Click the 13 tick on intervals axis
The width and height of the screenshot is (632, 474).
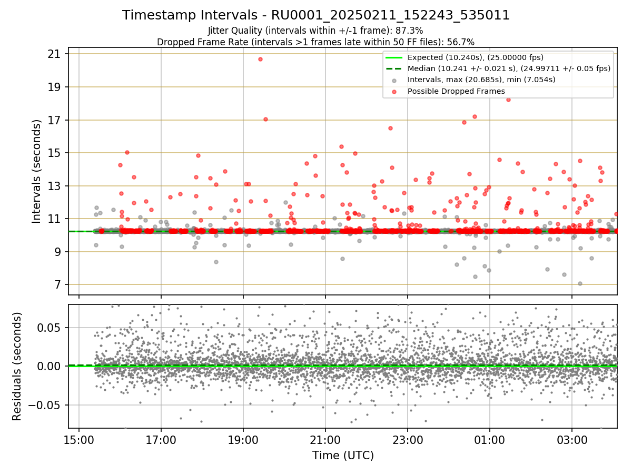[x=54, y=186]
